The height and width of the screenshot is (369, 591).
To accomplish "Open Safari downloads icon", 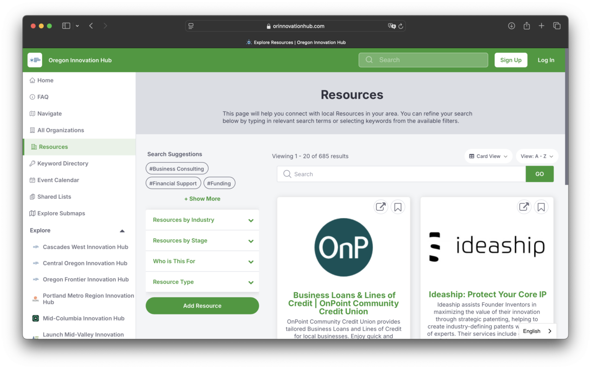I will (x=512, y=26).
